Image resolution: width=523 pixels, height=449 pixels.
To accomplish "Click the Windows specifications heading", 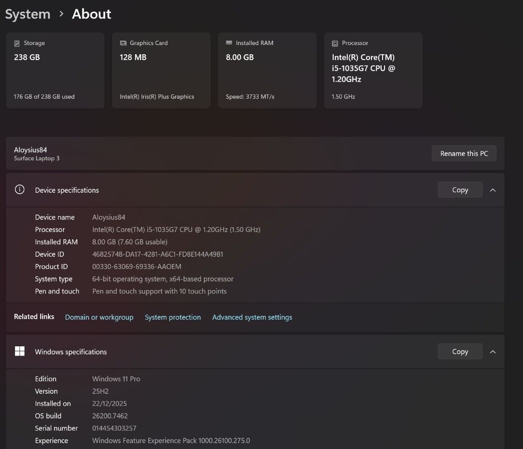I will click(x=71, y=352).
